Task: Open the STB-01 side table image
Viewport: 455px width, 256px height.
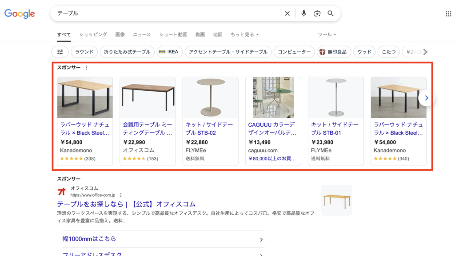Action: [x=336, y=97]
